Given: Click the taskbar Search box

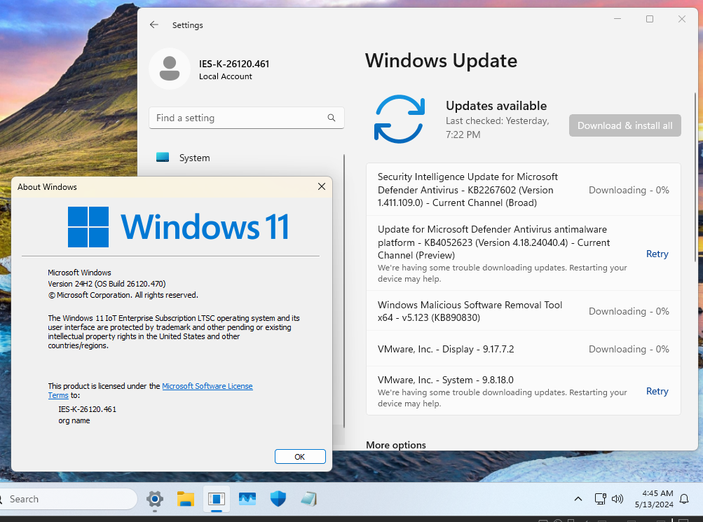Looking at the screenshot, I should [67, 499].
